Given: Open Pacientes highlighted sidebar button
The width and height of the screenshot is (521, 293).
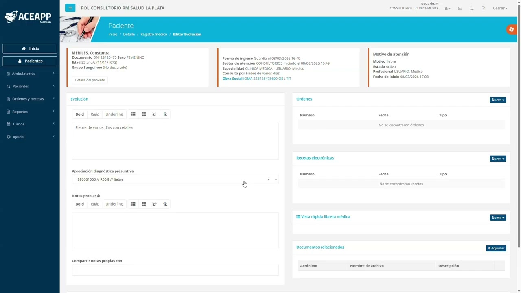Looking at the screenshot, I should point(30,61).
